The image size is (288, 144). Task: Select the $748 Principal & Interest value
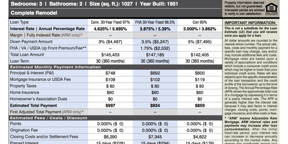[110, 73]
